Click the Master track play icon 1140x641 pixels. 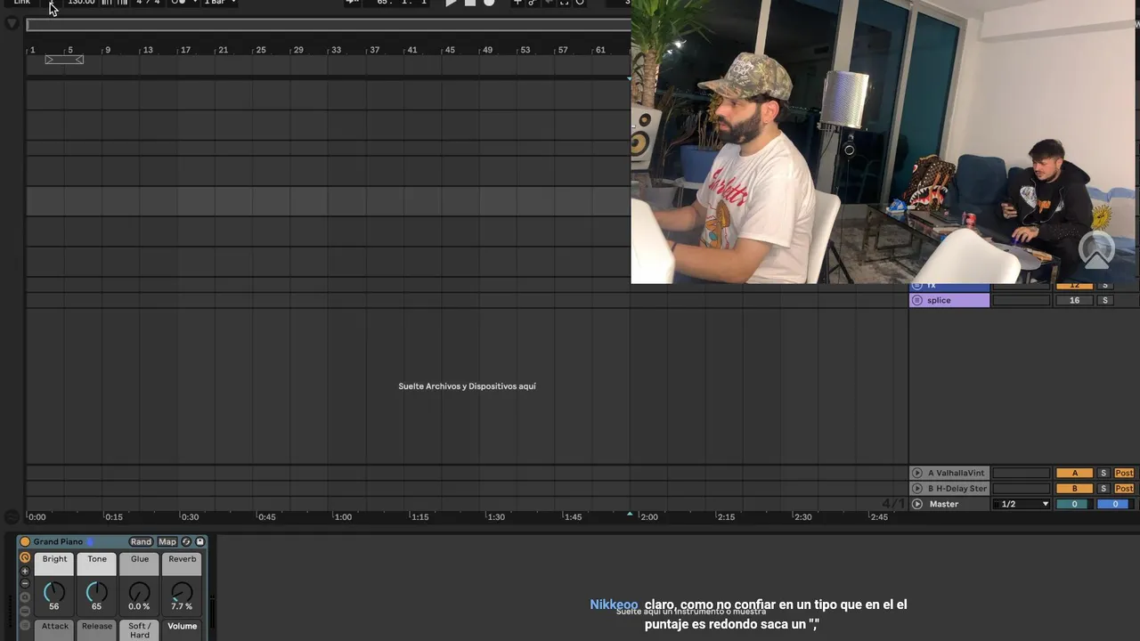(917, 504)
